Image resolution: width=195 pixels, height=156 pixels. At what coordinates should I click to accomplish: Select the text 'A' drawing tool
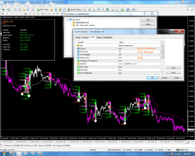[x=34, y=14]
